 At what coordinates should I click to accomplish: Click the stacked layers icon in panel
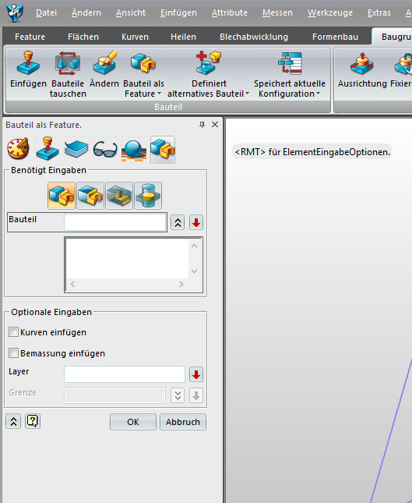click(x=76, y=149)
